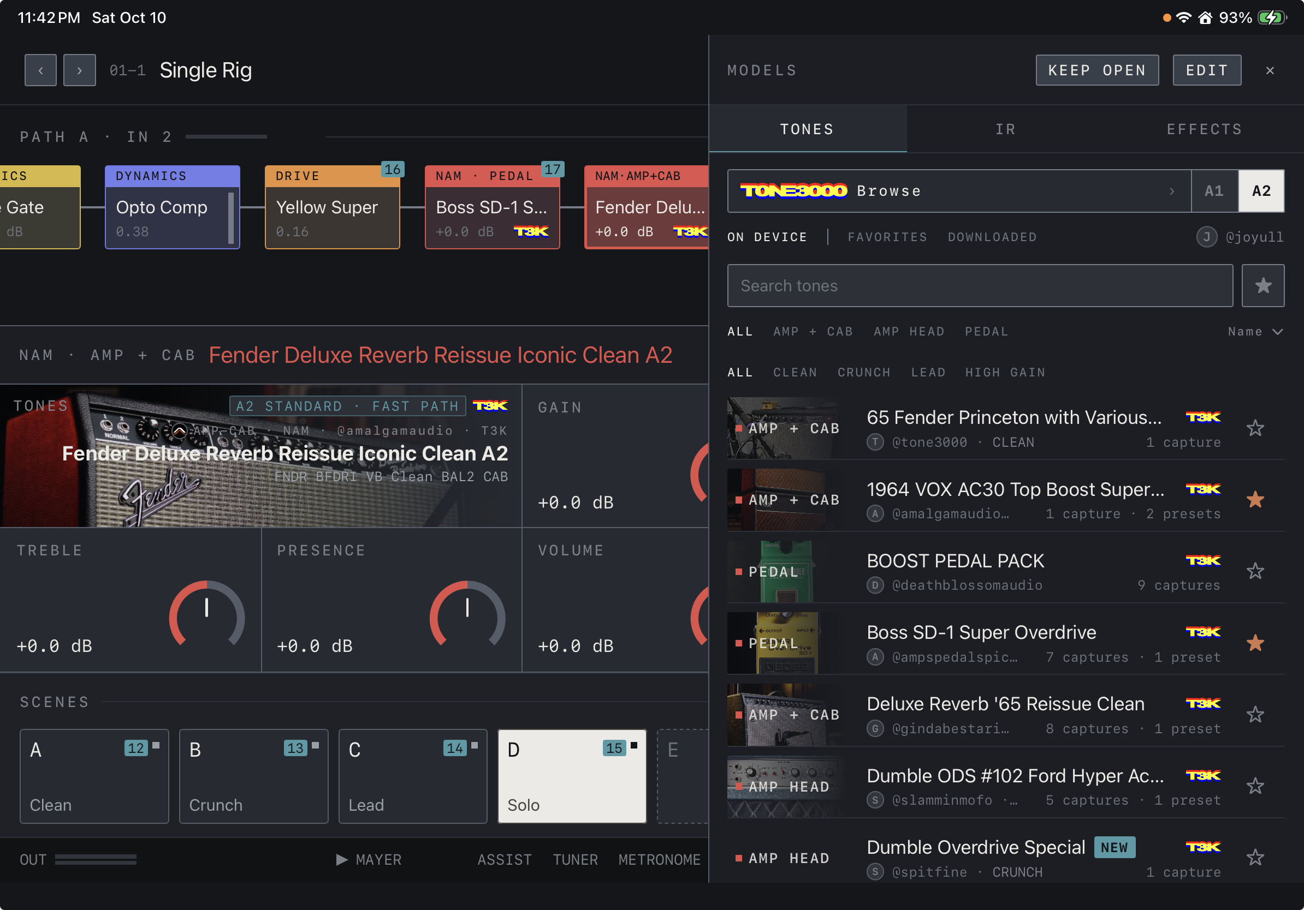The width and height of the screenshot is (1304, 910).
Task: Click the Wi-Fi status icon
Action: 1184,17
